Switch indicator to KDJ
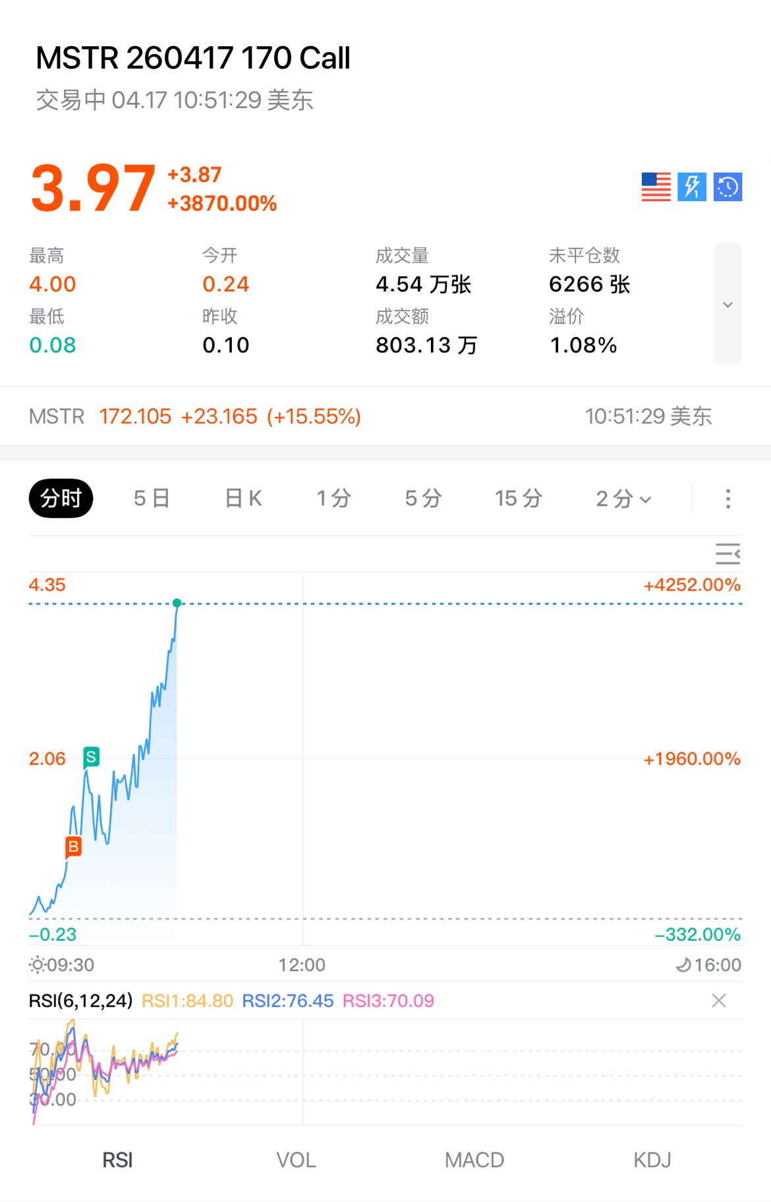The height and width of the screenshot is (1202, 771). (x=652, y=1160)
